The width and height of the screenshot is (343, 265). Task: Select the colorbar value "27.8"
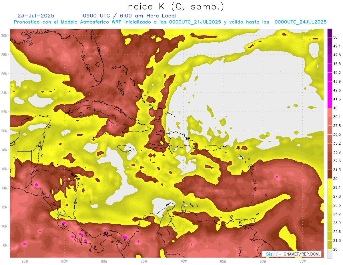(x=337, y=196)
